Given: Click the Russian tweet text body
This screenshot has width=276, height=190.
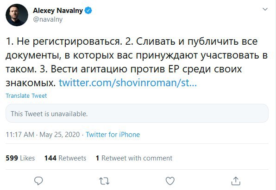Looking at the screenshot, I should pyautogui.click(x=137, y=62).
